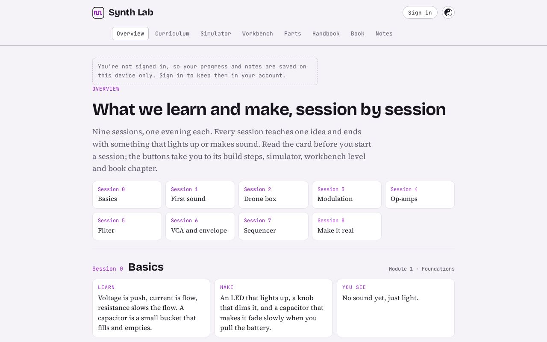Open the Curriculum tab
547x342 pixels.
click(x=172, y=34)
